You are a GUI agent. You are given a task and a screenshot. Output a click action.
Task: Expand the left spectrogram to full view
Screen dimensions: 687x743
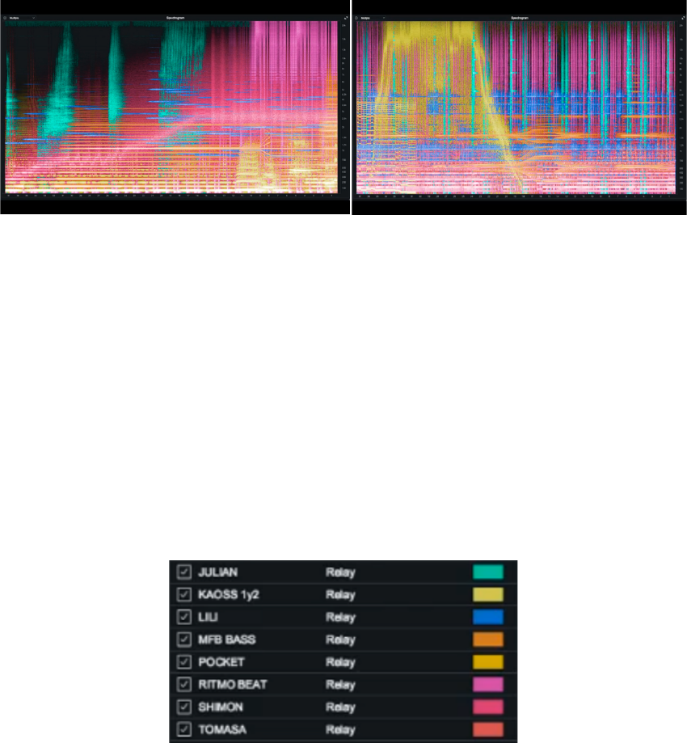[345, 17]
